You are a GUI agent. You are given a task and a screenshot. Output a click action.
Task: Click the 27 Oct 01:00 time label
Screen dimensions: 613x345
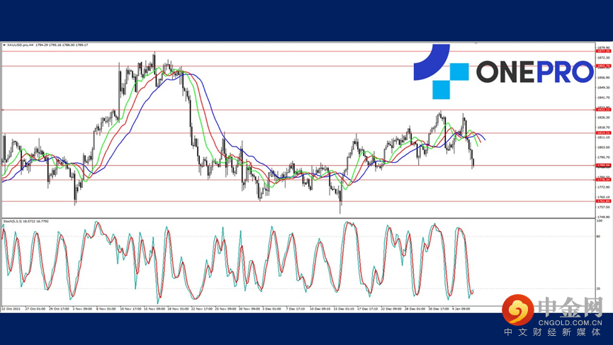pyautogui.click(x=35, y=309)
